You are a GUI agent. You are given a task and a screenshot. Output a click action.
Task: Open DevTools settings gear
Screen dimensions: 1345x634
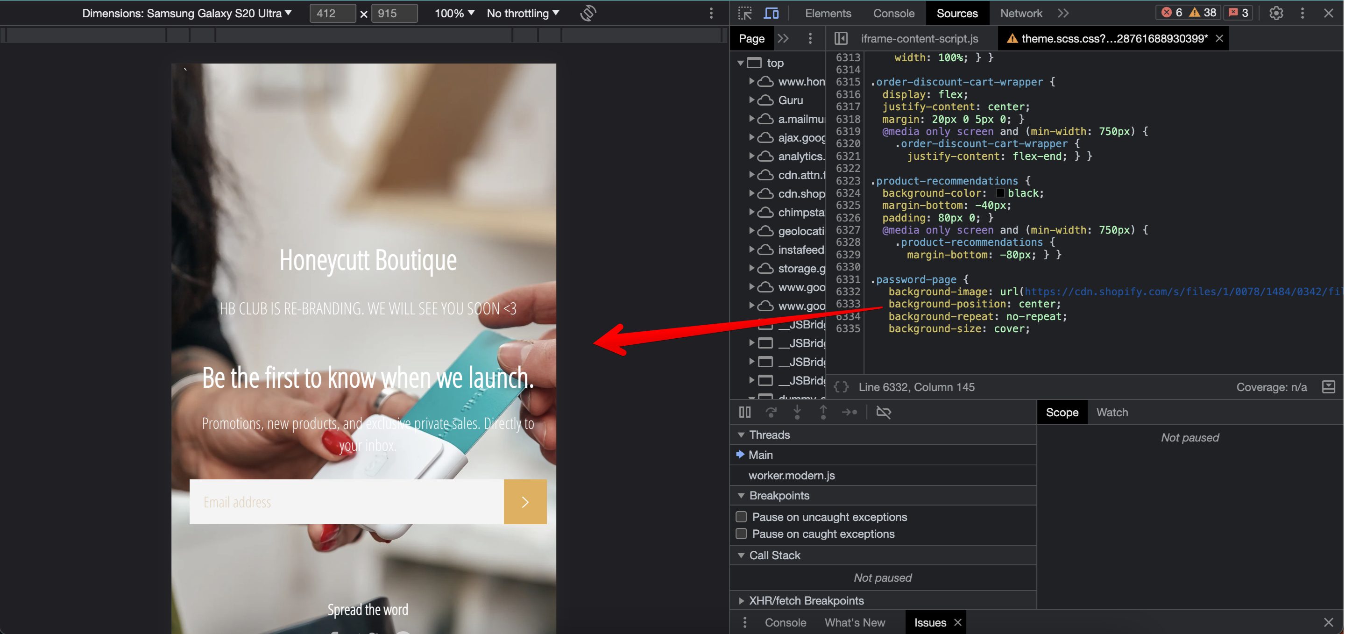pyautogui.click(x=1276, y=13)
